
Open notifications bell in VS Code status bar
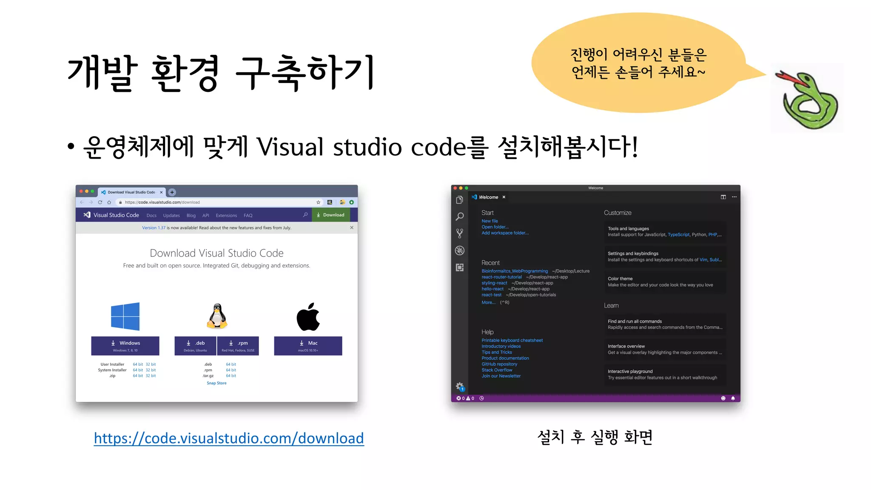(733, 399)
